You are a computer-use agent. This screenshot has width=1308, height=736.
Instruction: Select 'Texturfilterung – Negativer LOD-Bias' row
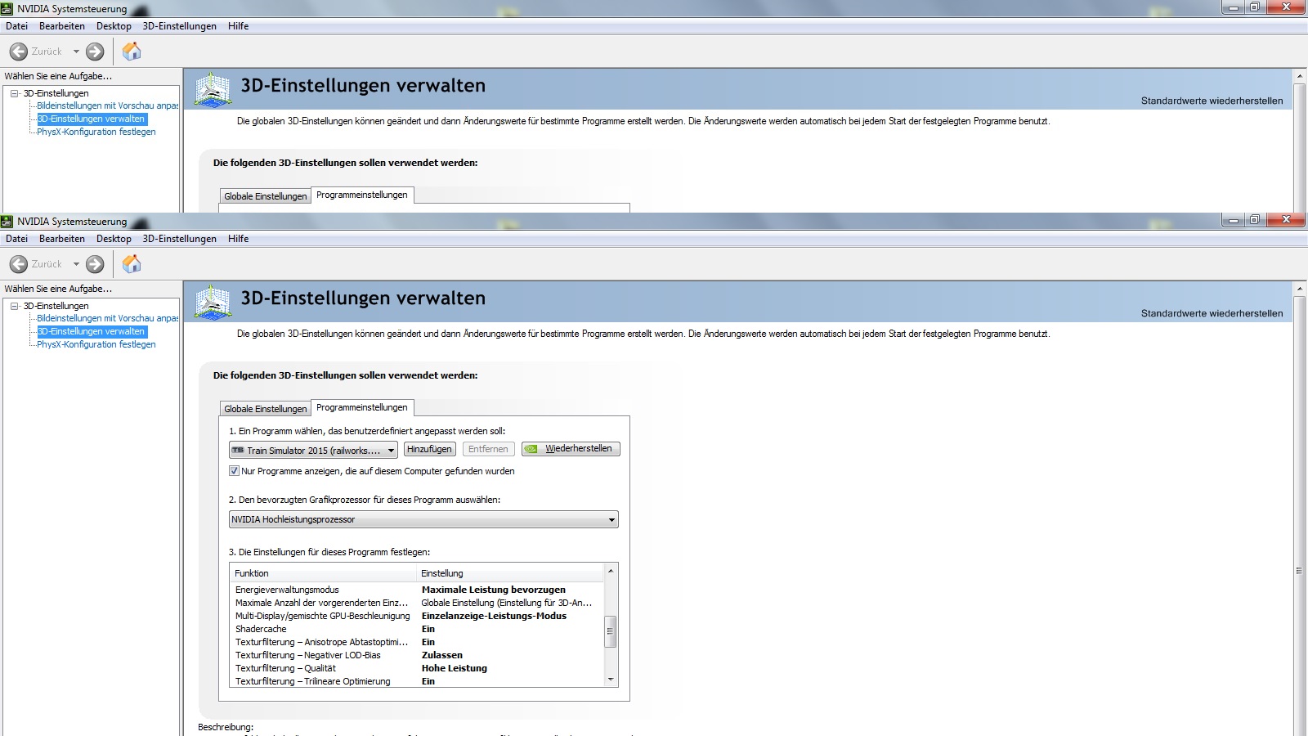pyautogui.click(x=417, y=655)
